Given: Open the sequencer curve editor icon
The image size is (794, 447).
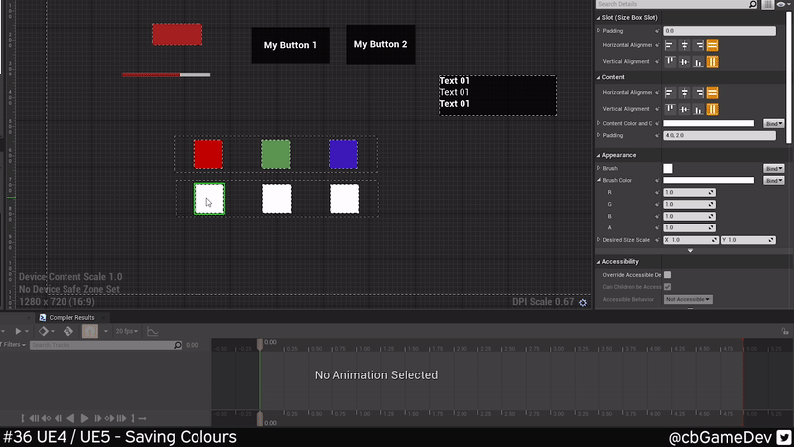Looking at the screenshot, I should (153, 331).
